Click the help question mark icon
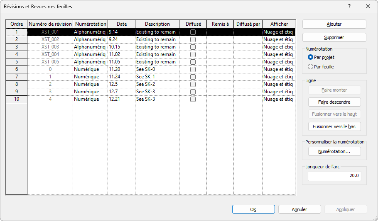This screenshot has height=221, width=378. [x=349, y=7]
